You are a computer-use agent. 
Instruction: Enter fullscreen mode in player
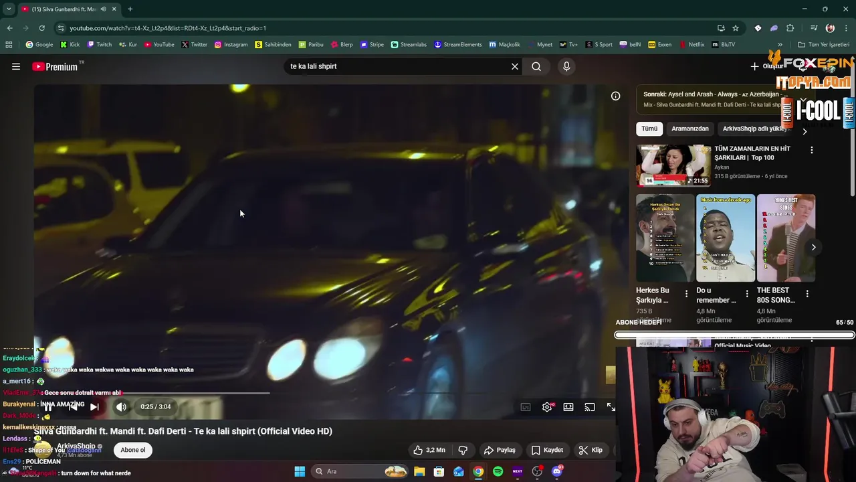tap(611, 407)
